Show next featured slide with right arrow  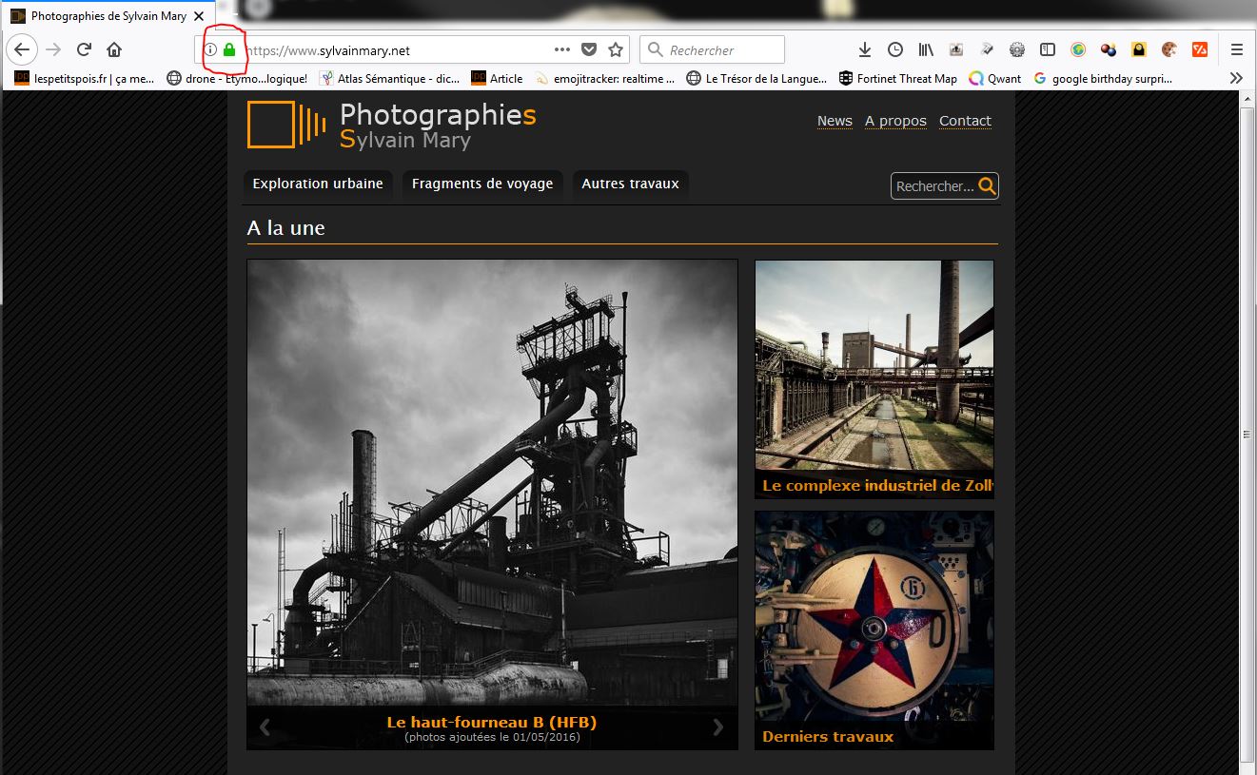pyautogui.click(x=718, y=727)
